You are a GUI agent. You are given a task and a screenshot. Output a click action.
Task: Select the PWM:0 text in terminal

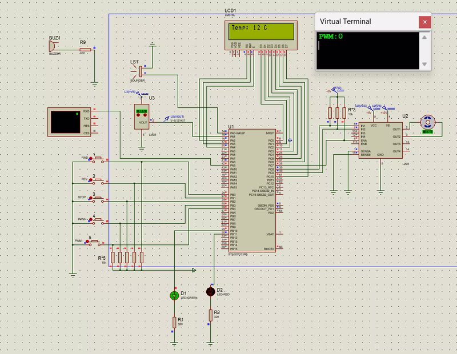pos(331,37)
